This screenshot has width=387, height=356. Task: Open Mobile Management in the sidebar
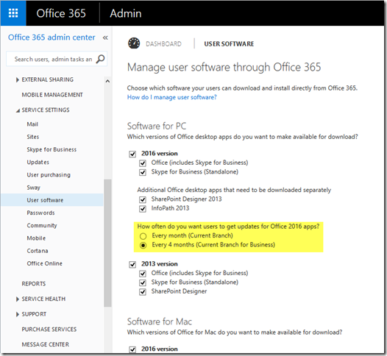click(x=52, y=95)
